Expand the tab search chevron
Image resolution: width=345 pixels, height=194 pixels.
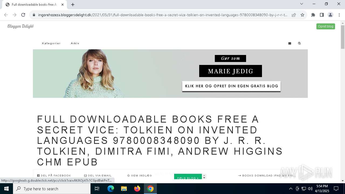click(x=302, y=4)
